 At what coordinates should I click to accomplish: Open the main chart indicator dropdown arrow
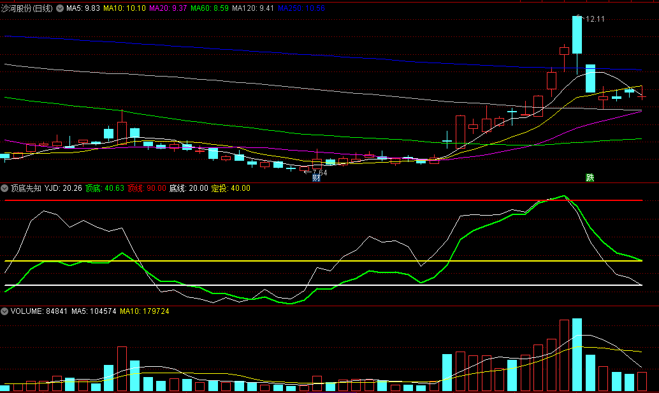60,8
